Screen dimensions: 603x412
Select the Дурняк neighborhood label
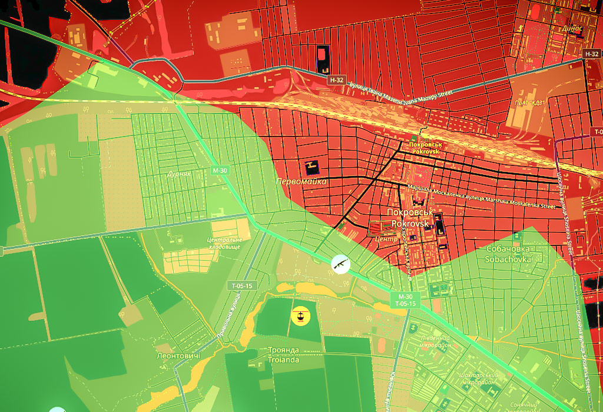[x=180, y=174]
